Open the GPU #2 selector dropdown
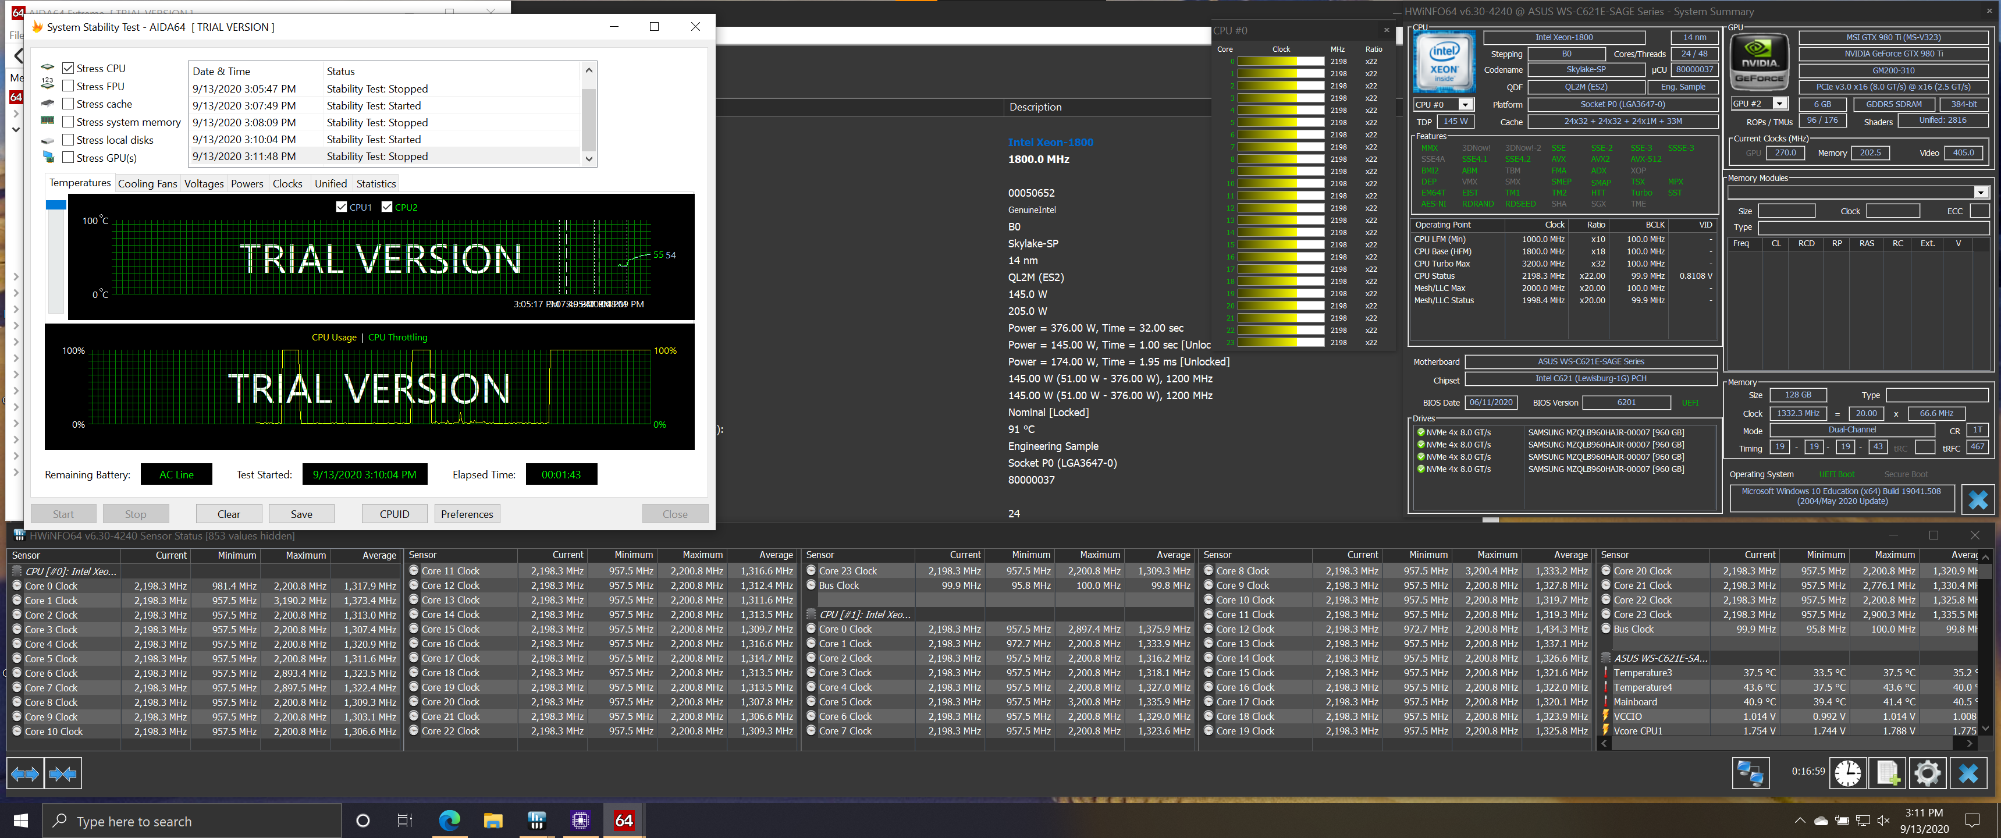2001x838 pixels. point(1780,104)
